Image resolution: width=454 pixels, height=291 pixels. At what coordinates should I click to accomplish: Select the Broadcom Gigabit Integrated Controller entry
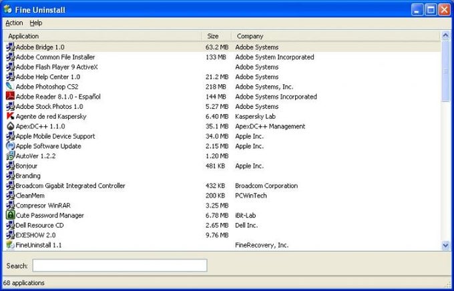[x=70, y=186]
